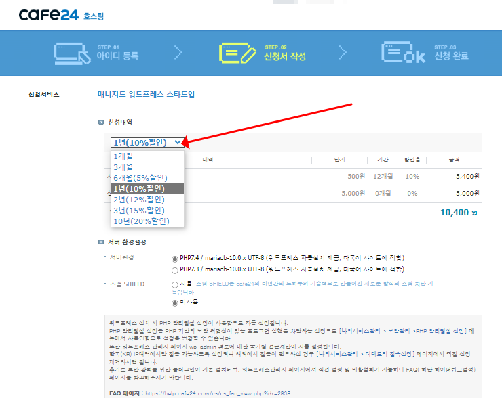The width and height of the screenshot is (502, 398).
Task: Click the chevron arrow between step 02 and step 03
Action: coord(343,52)
